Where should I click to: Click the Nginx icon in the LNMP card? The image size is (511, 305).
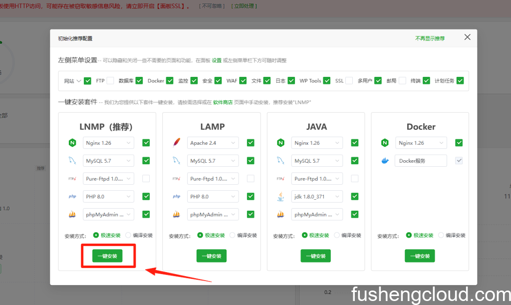(72, 143)
